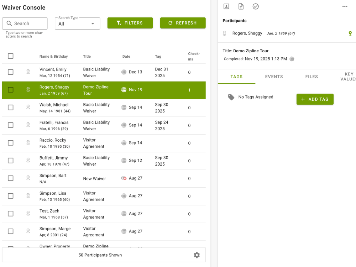356x267 pixels.
Task: Open the Filters panel
Action: pos(130,23)
